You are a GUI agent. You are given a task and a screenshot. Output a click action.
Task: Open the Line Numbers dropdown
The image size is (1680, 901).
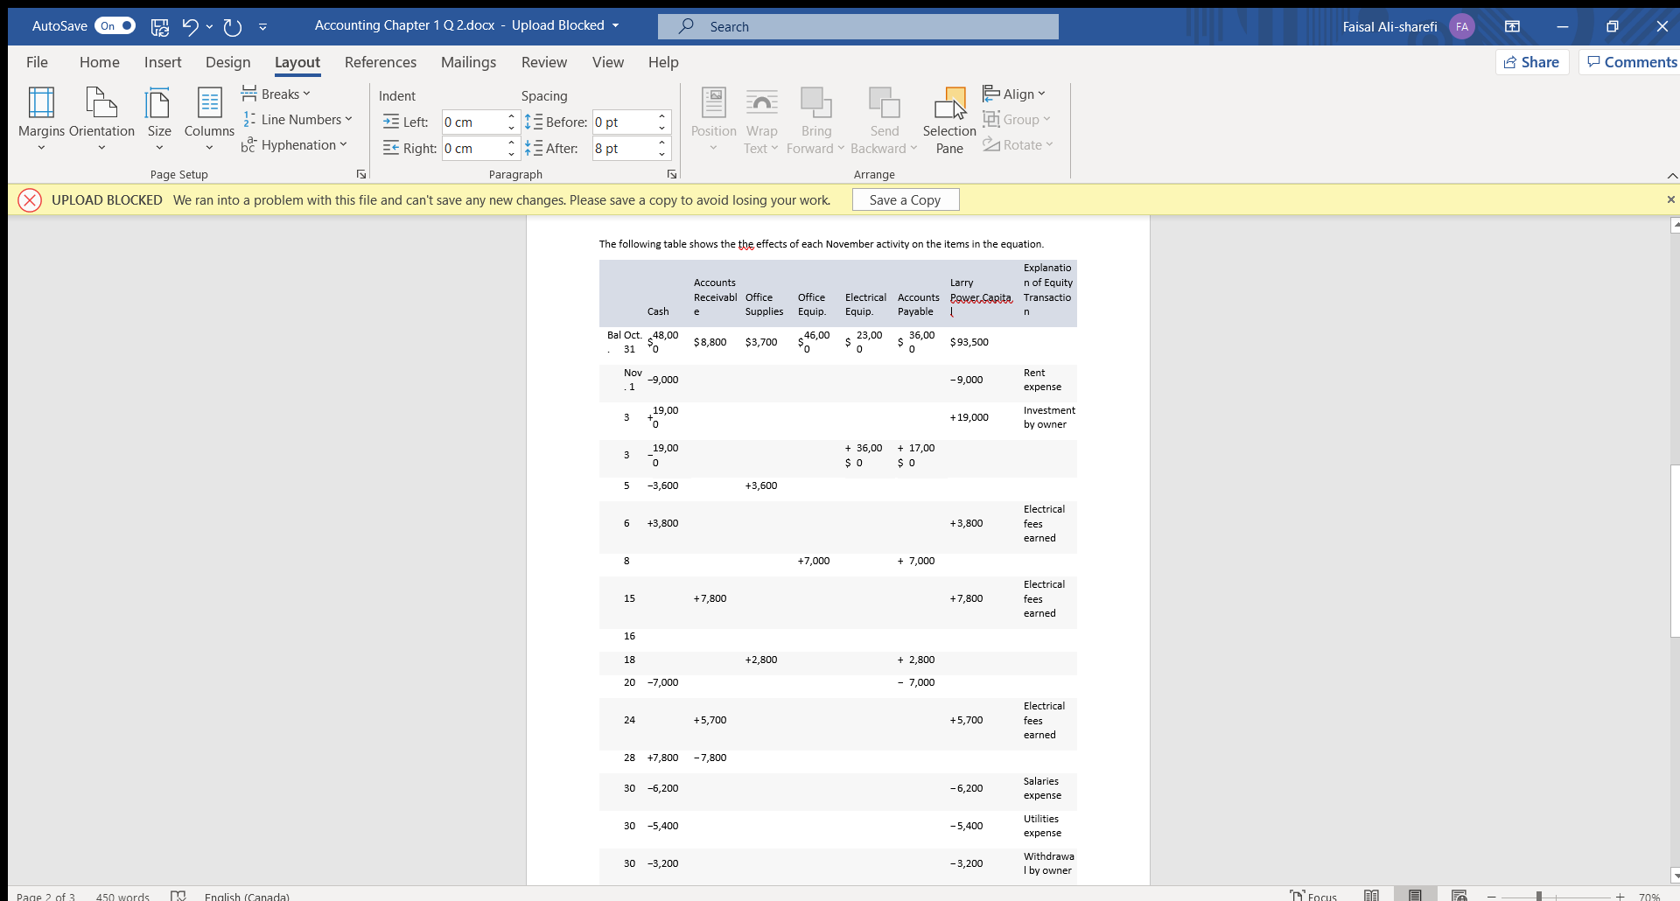tap(298, 119)
